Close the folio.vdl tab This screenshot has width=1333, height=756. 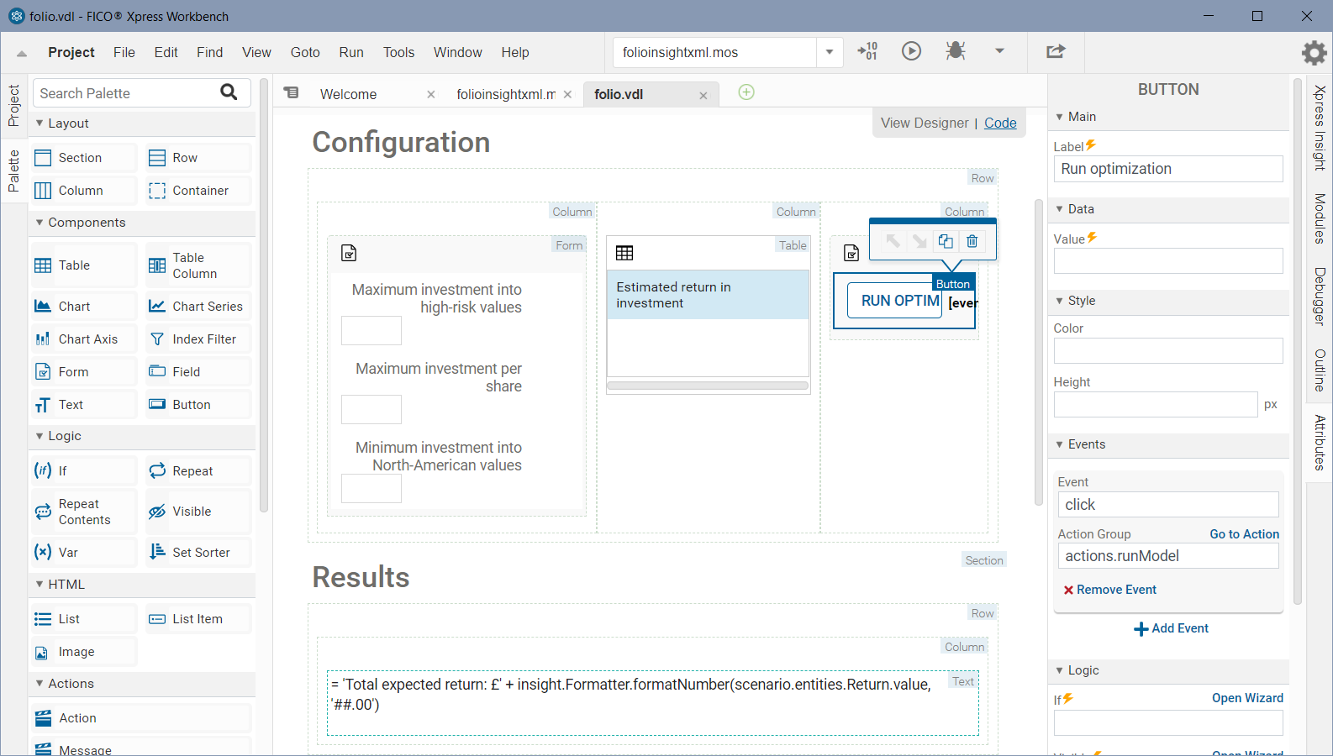pos(703,95)
